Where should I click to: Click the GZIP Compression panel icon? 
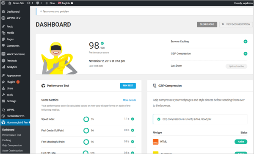click(x=155, y=86)
